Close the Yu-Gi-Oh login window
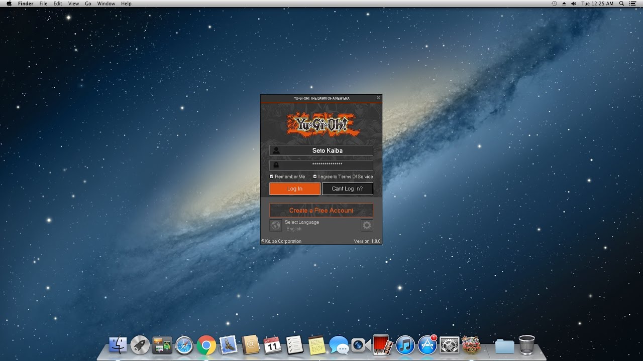The width and height of the screenshot is (643, 361). tap(378, 98)
